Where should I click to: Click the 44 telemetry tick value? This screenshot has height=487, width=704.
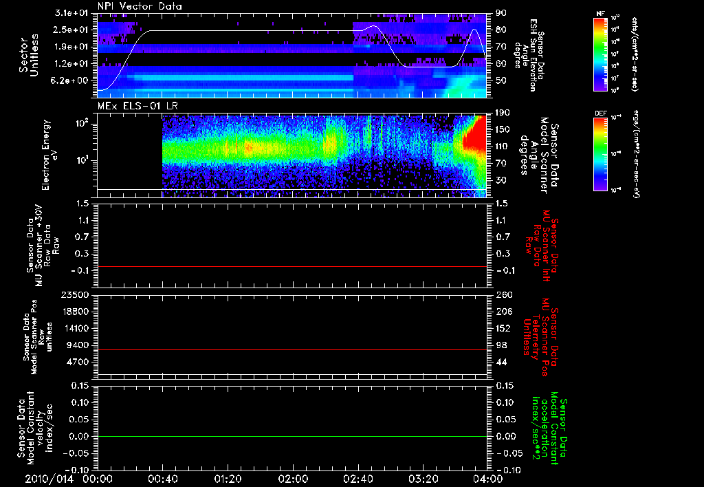pos(500,362)
